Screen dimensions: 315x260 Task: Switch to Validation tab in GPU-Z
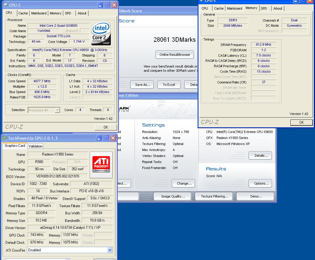click(35, 146)
